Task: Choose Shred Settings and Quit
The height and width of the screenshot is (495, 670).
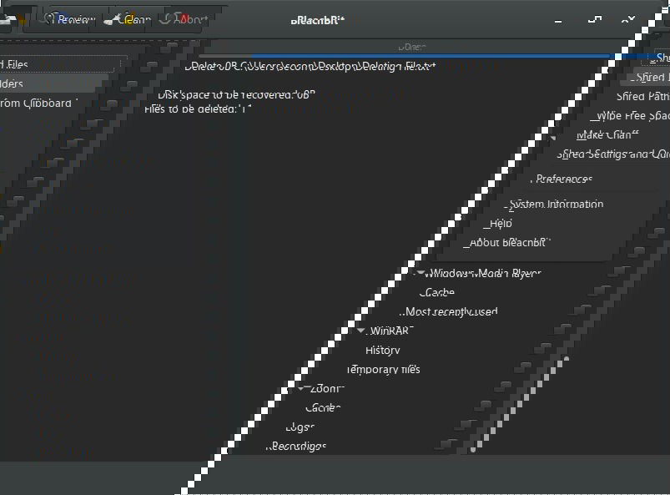Action: pos(613,154)
